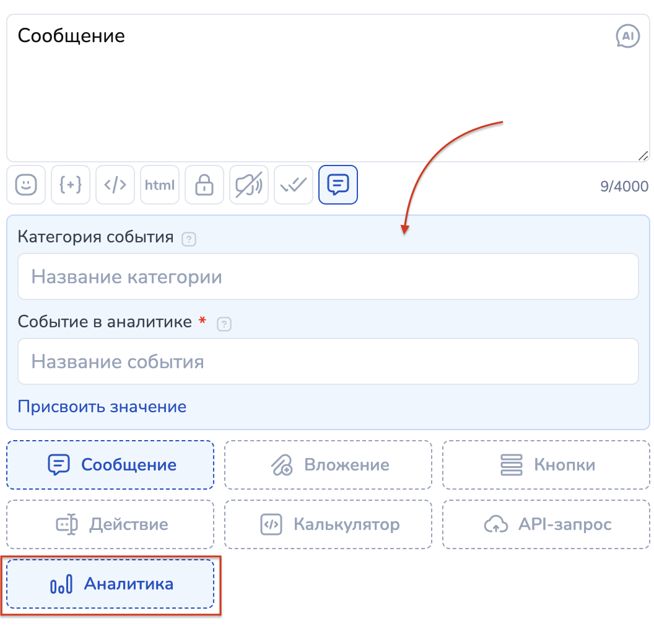Add a Вложение attachment block
The image size is (654, 631).
[328, 465]
